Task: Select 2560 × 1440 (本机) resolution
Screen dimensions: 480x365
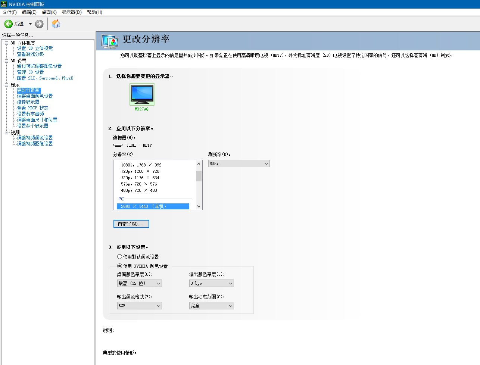Action: tap(153, 206)
